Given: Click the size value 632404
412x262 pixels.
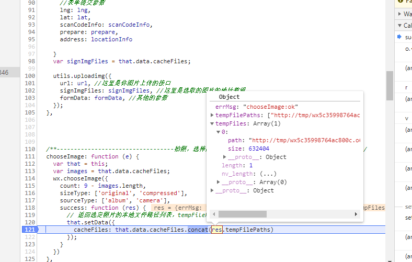Looking at the screenshot, I should [259, 149].
